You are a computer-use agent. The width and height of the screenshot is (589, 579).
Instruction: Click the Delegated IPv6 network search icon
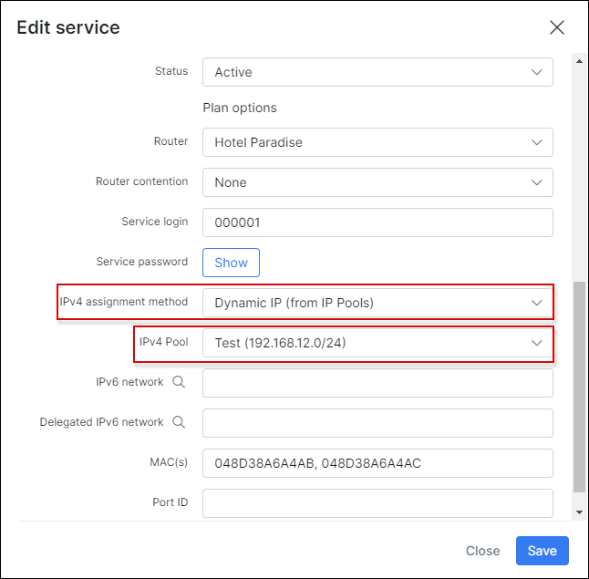(x=179, y=422)
